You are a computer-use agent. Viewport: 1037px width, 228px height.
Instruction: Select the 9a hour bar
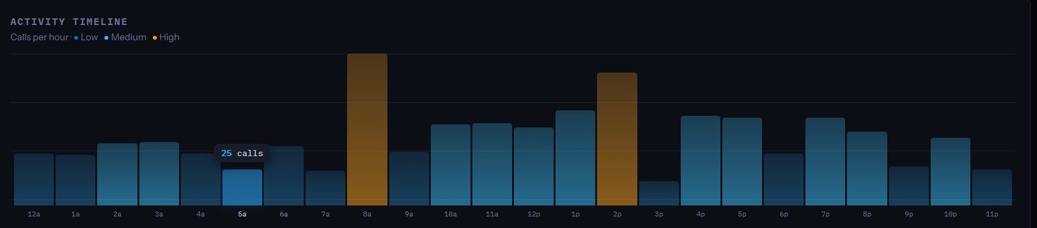click(x=409, y=179)
